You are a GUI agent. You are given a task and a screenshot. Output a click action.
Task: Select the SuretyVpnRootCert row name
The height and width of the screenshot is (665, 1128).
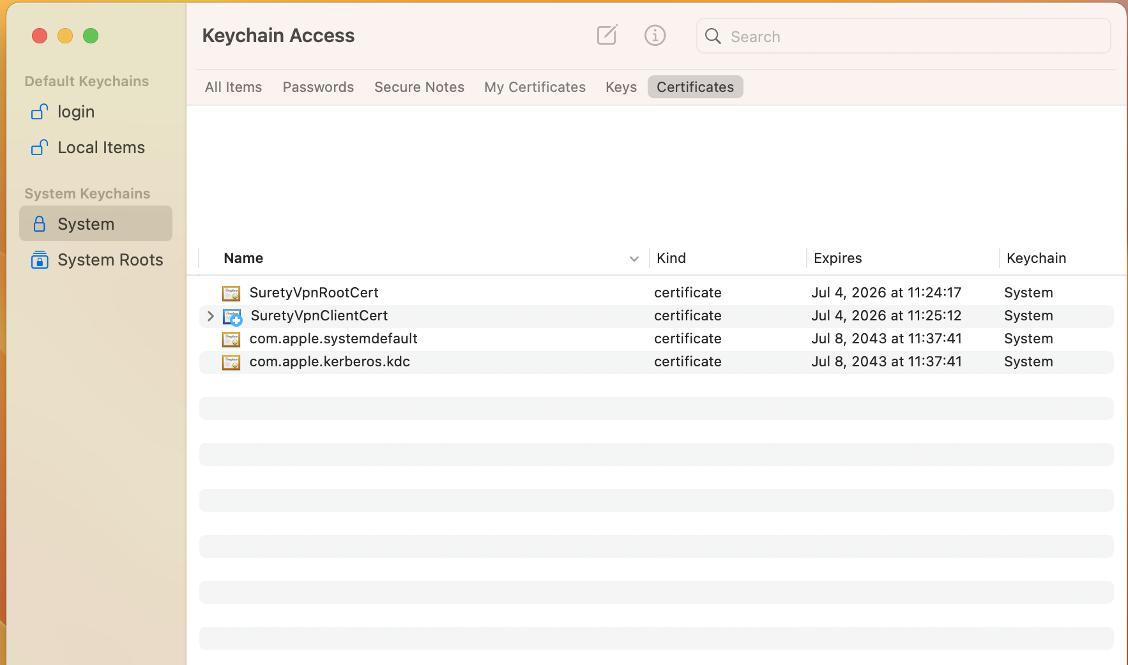(314, 292)
